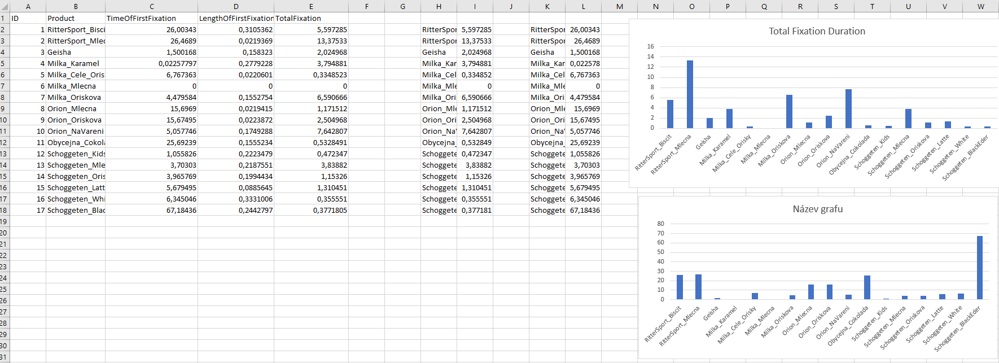The width and height of the screenshot is (999, 363).
Task: Select column F header
Action: pyautogui.click(x=367, y=6)
